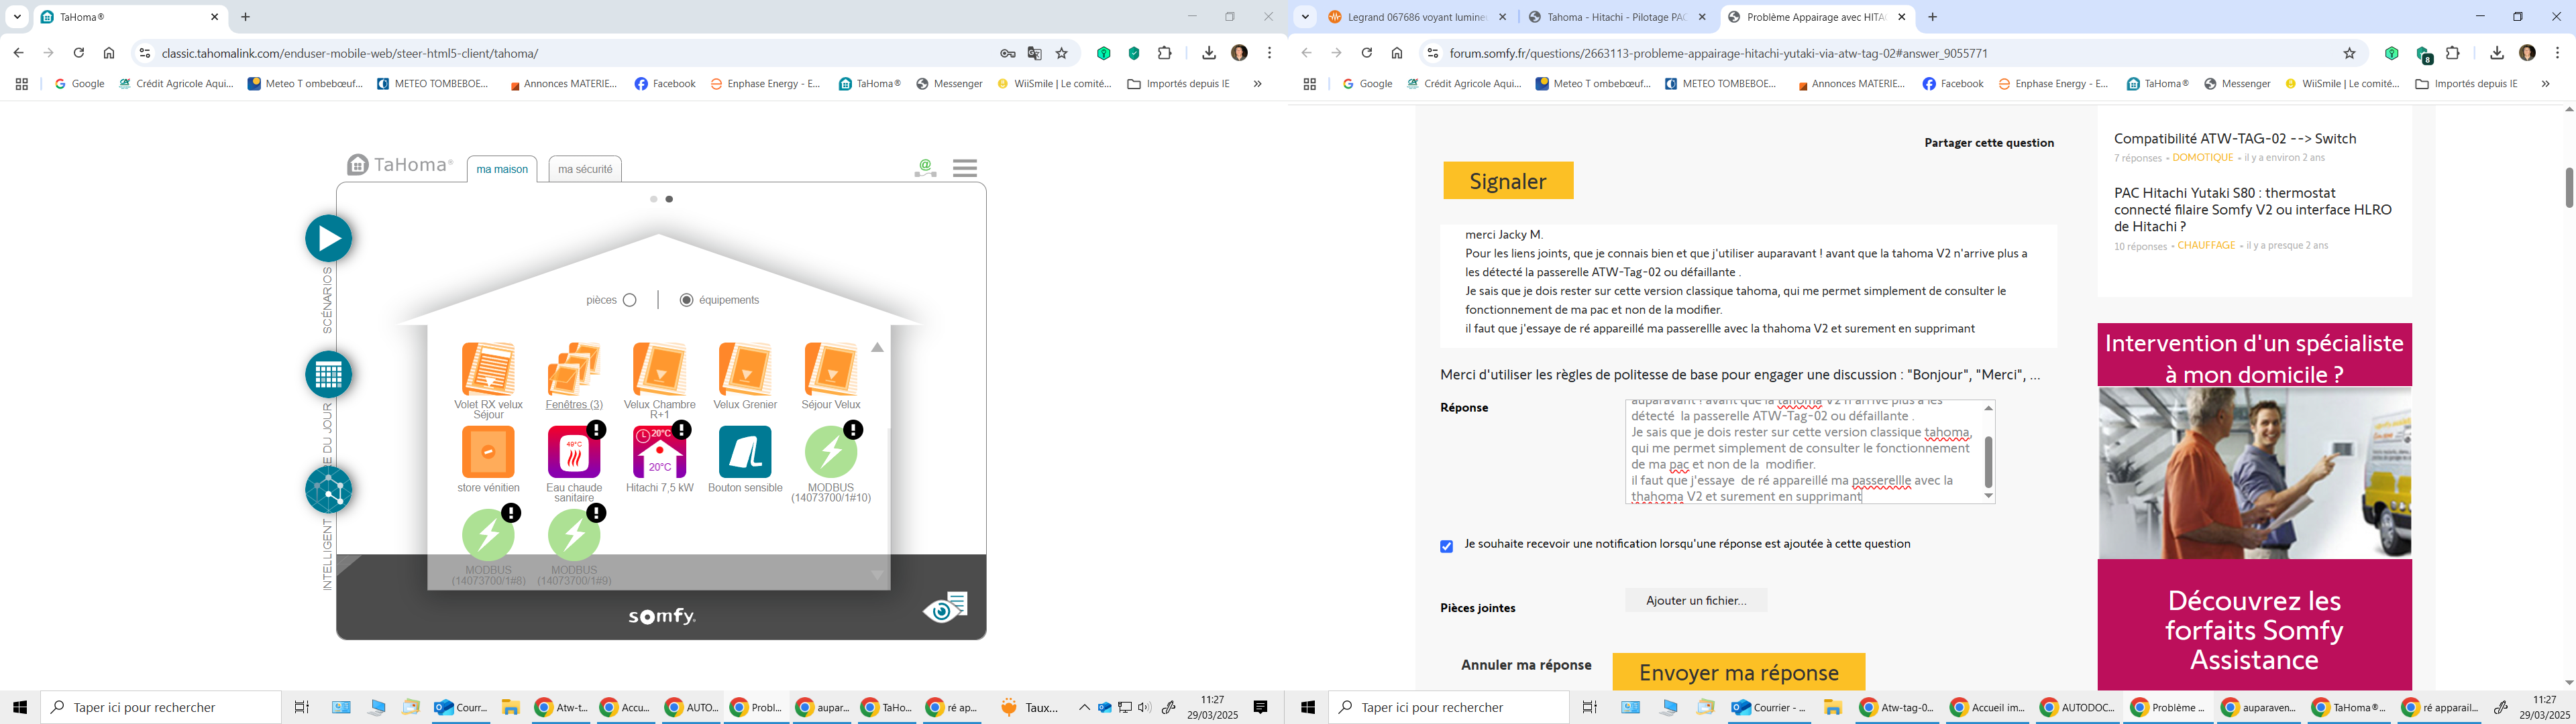Viewport: 2576px width, 724px height.
Task: Click the reply textarea scrollbar thumb
Action: coord(1988,462)
